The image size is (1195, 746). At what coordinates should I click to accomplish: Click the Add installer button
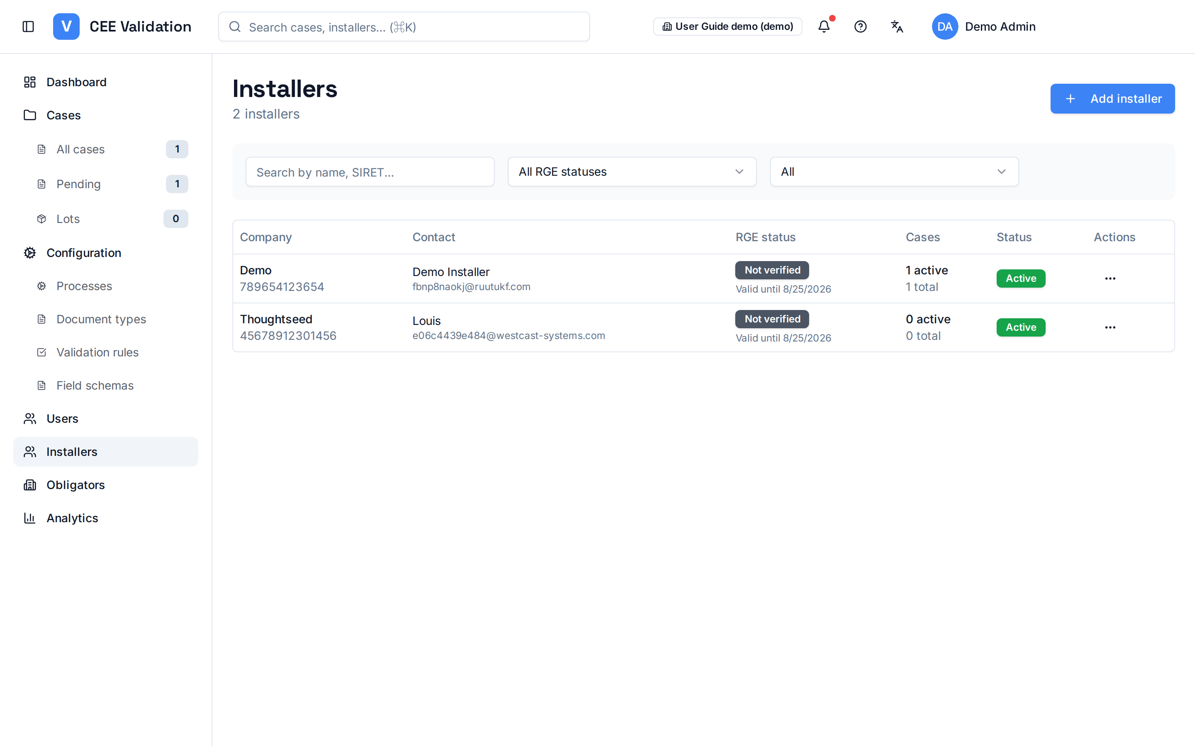1112,99
